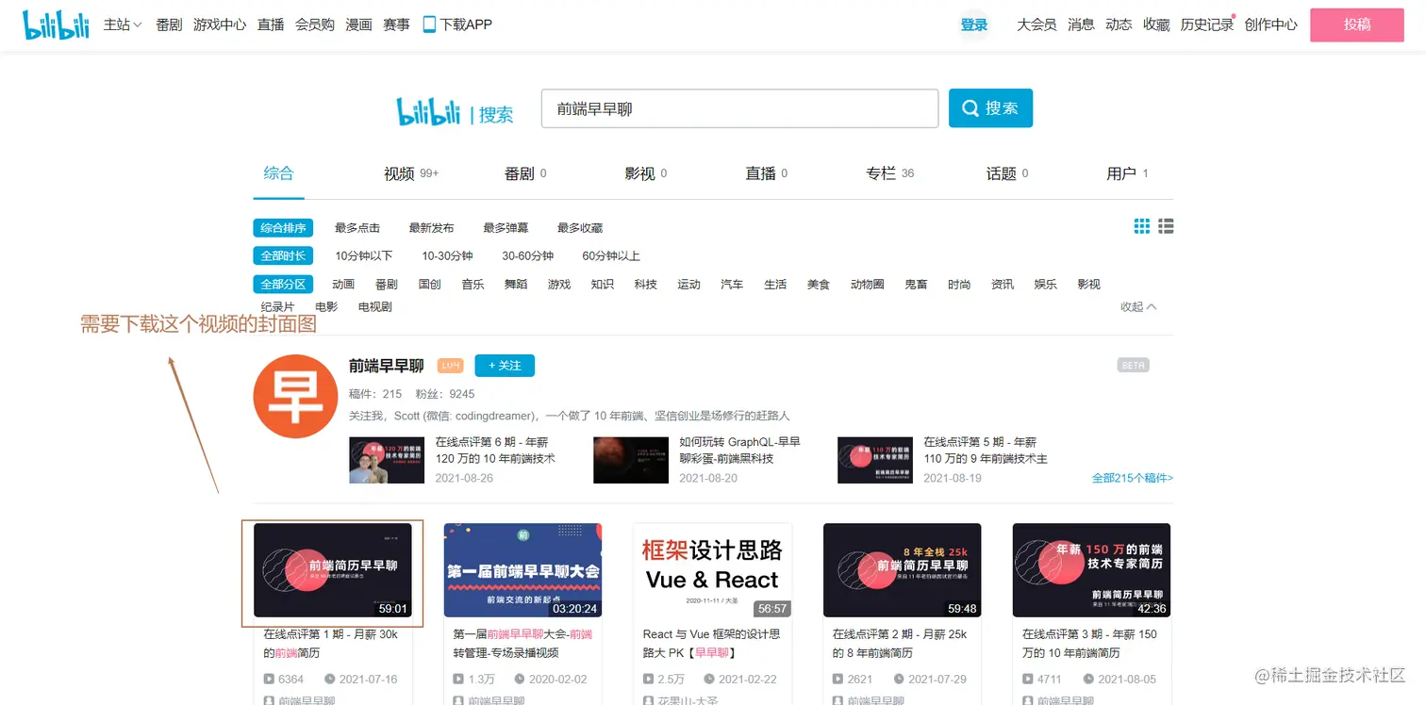Filter by 知识 category

603,285
